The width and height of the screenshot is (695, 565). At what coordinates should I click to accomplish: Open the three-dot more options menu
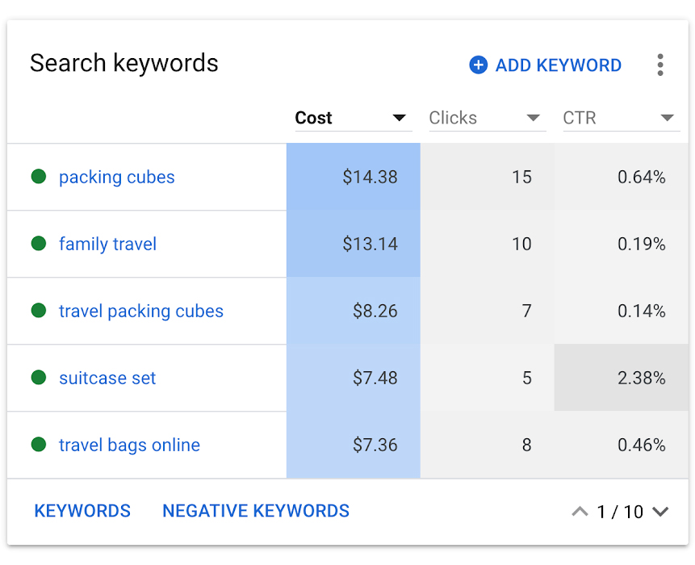pyautogui.click(x=660, y=65)
